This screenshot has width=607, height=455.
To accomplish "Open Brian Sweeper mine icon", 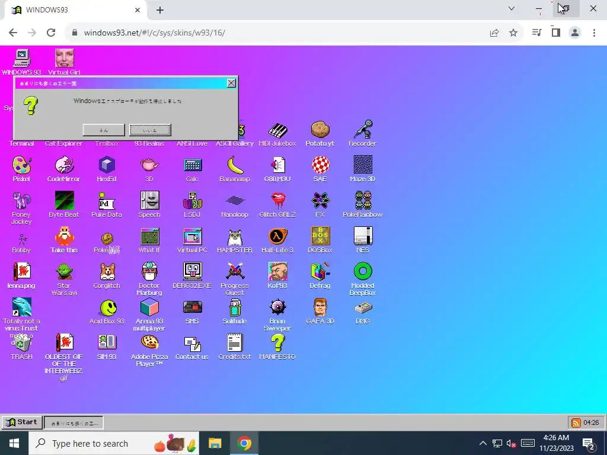I will [x=277, y=307].
